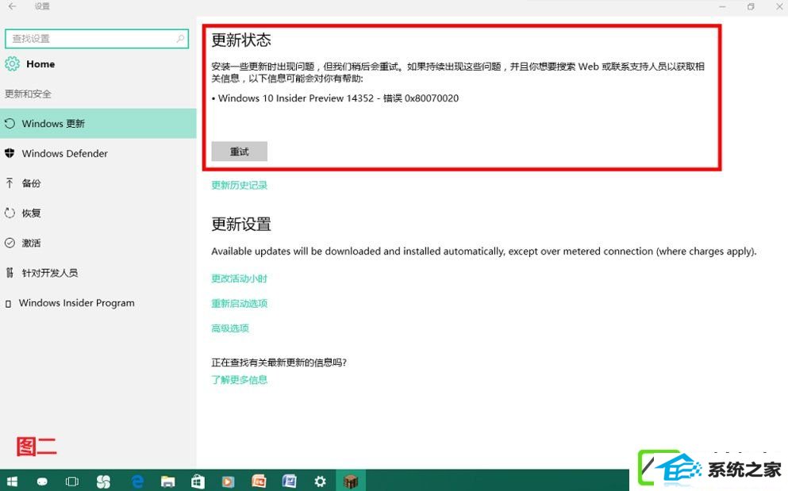Click the 激活 checkmark circle icon
Screen dimensions: 788x491
10,243
